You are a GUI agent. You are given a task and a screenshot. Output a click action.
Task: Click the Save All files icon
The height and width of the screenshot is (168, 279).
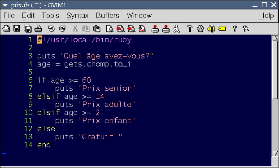pos(27,28)
